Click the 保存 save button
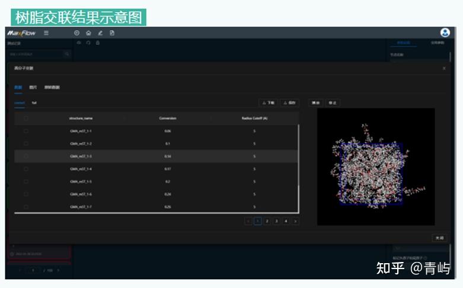 [289, 103]
